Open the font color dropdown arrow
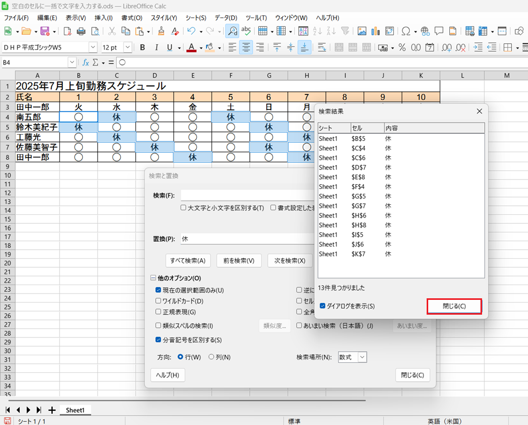The width and height of the screenshot is (528, 425). click(x=201, y=48)
